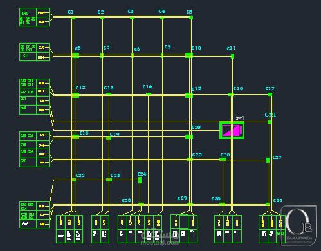Image resolution: width=321 pixels, height=251 pixels.
Task: Select the C15 node label
Action: click(x=196, y=89)
